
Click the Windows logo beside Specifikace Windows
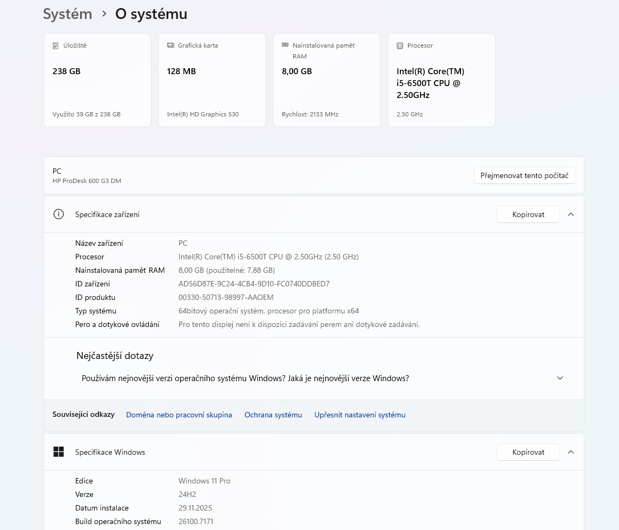(x=58, y=452)
